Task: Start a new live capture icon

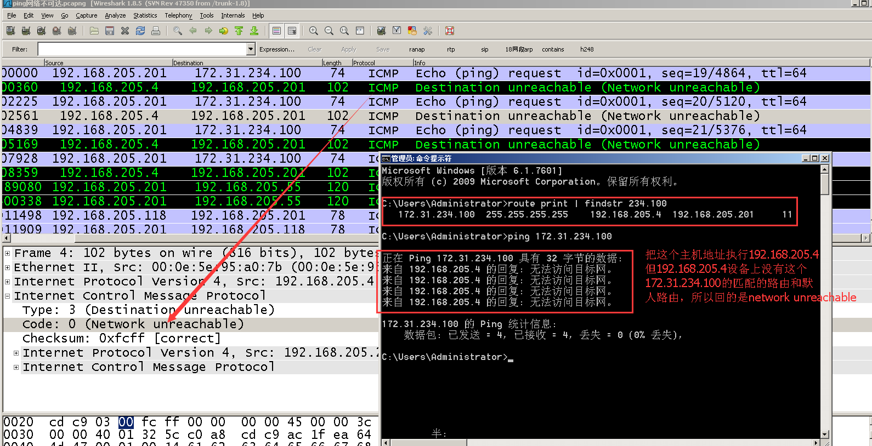Action: [x=41, y=31]
